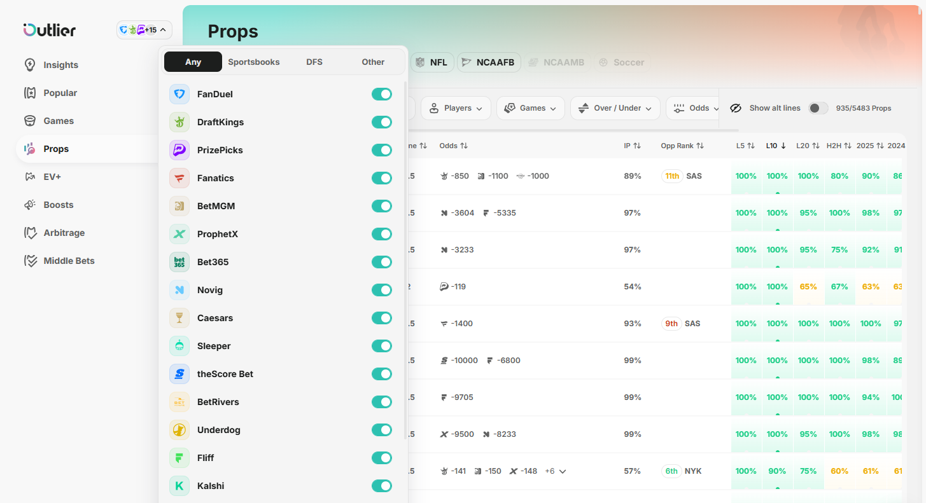Turn off the FanDuel toggle
The width and height of the screenshot is (926, 503).
(x=382, y=94)
